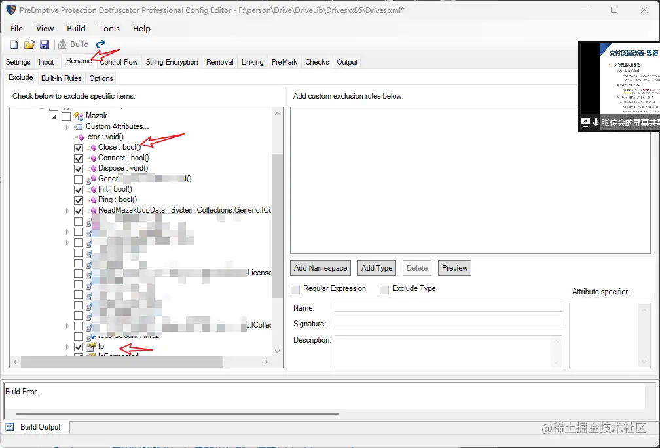660x448 pixels.
Task: Open the Build menu
Action: pyautogui.click(x=76, y=28)
